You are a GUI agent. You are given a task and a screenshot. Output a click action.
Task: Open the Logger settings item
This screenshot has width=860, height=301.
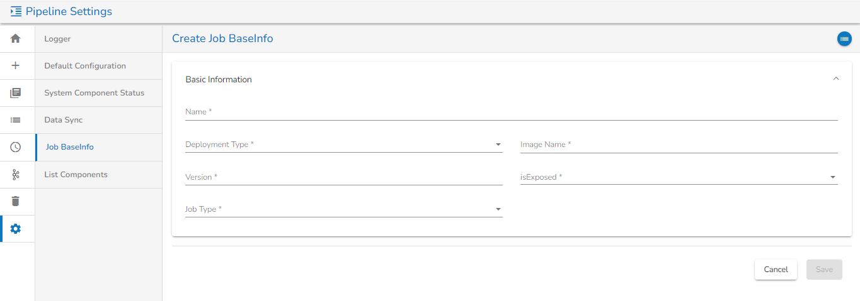57,39
